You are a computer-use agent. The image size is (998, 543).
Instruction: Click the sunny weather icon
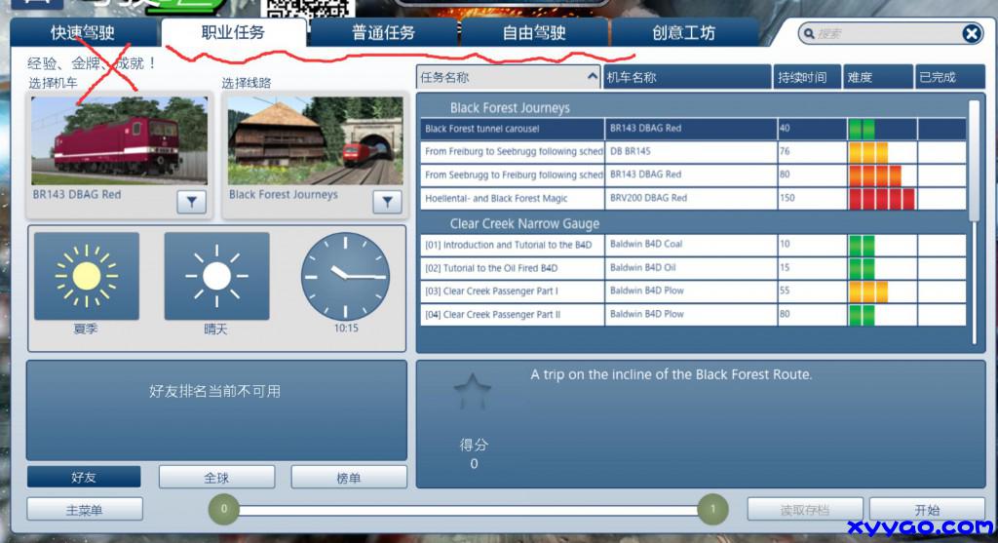(216, 276)
